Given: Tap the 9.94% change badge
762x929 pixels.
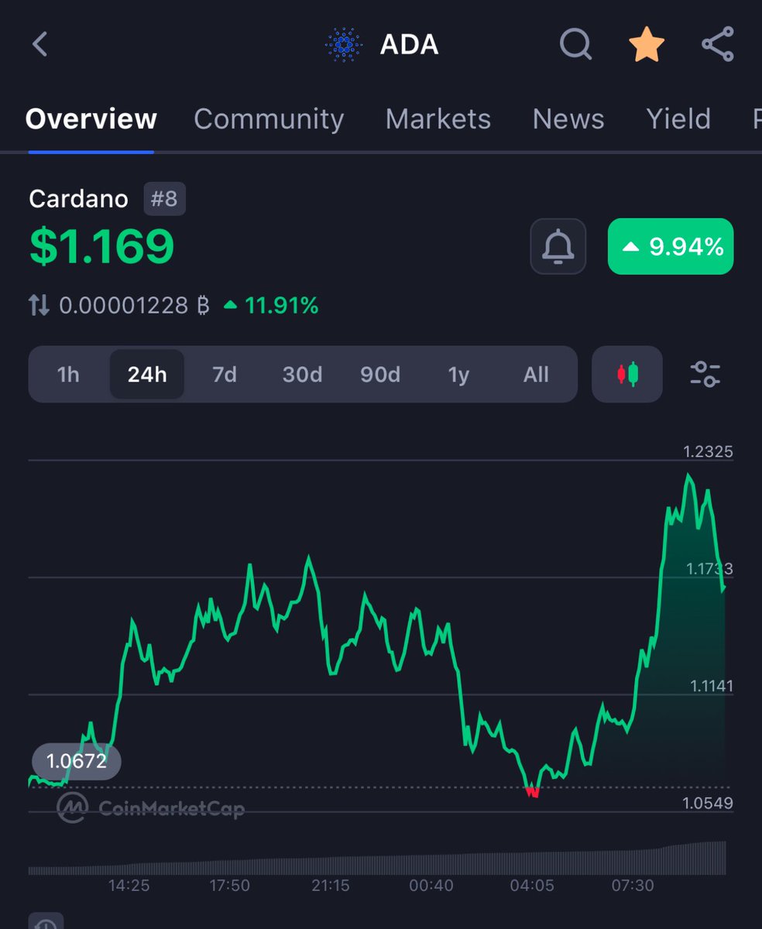Looking at the screenshot, I should pyautogui.click(x=671, y=246).
